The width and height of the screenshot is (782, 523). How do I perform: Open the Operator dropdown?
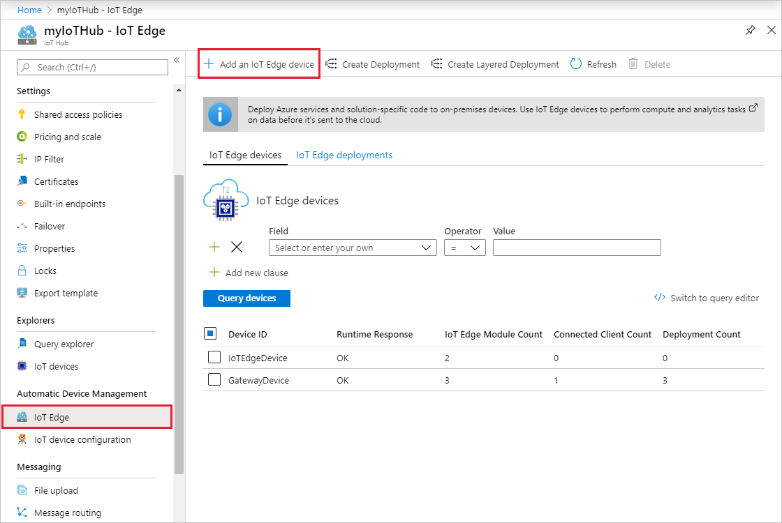[464, 248]
